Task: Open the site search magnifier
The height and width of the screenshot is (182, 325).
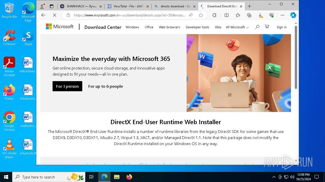Action: click(x=257, y=27)
